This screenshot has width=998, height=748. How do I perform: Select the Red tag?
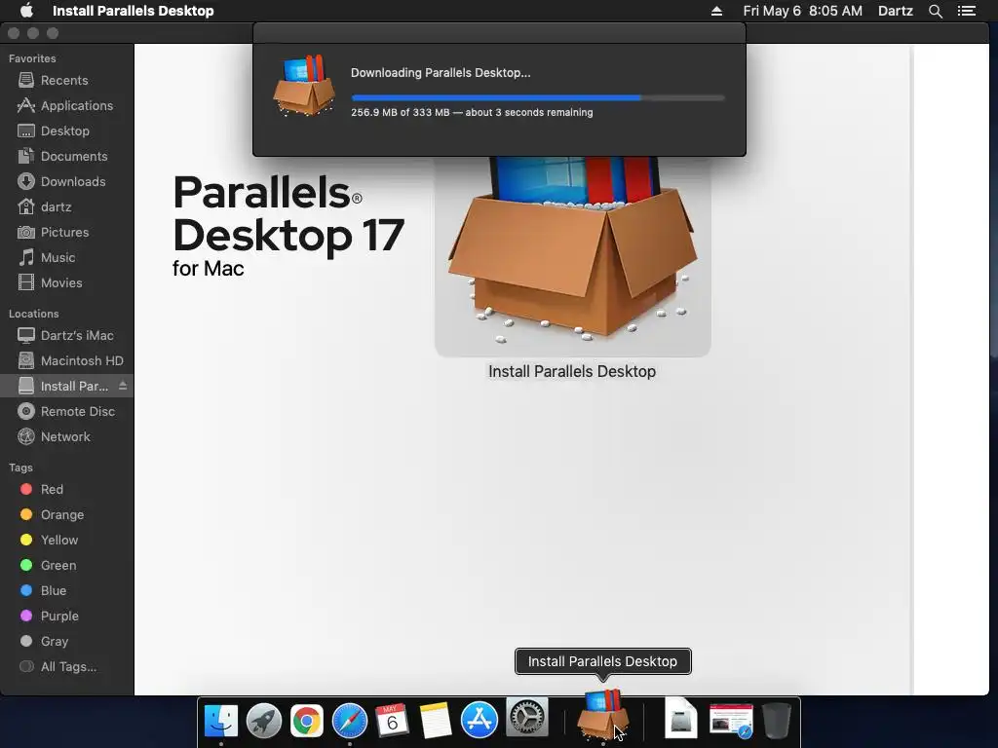pos(67,489)
